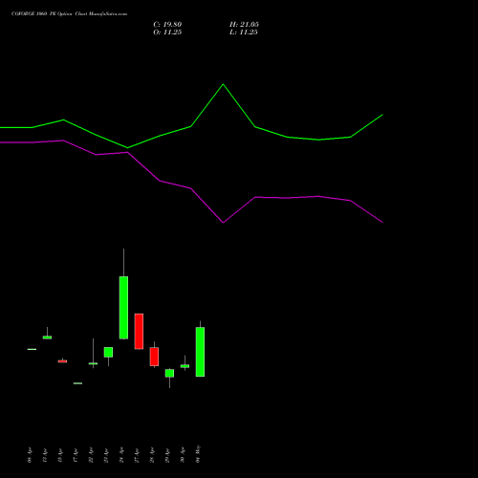Click the "08 Apr" date label on the axis
The height and width of the screenshot is (478, 478).
[30, 455]
